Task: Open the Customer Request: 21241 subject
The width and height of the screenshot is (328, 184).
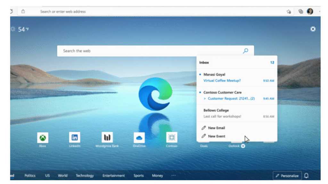Action: 231,99
